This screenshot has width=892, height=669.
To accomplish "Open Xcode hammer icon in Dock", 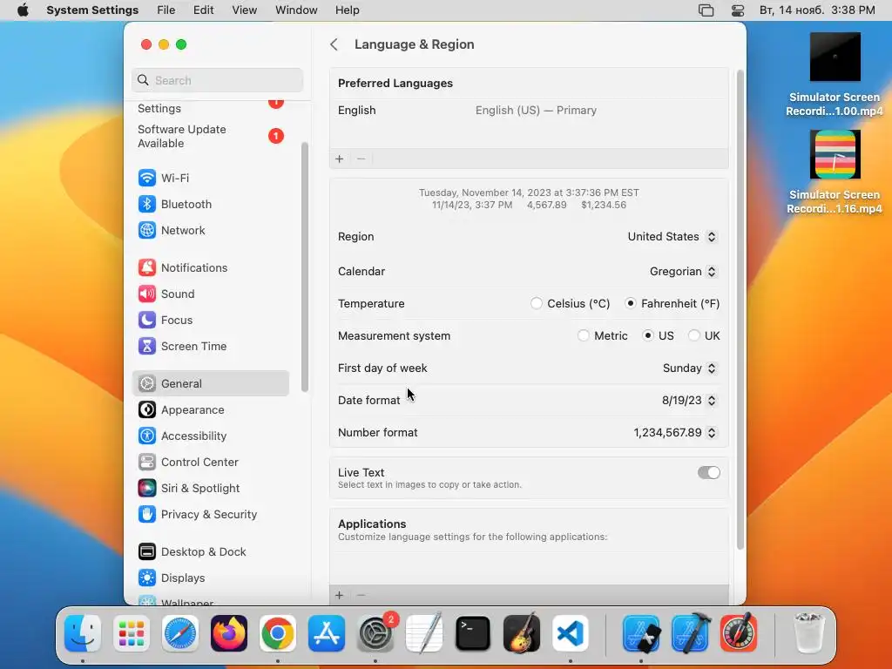I will [690, 633].
